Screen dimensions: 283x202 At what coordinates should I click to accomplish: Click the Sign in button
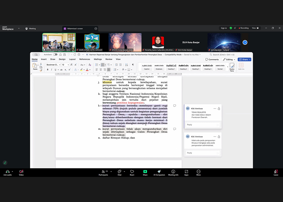224,28
